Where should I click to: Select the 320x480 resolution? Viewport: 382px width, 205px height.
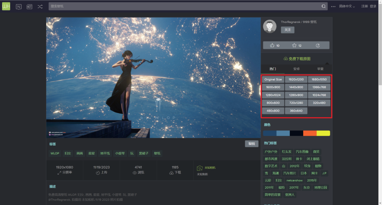click(x=319, y=103)
